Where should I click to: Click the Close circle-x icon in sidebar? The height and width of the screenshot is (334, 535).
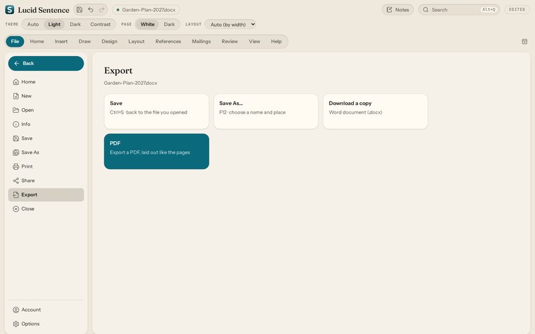(x=15, y=209)
